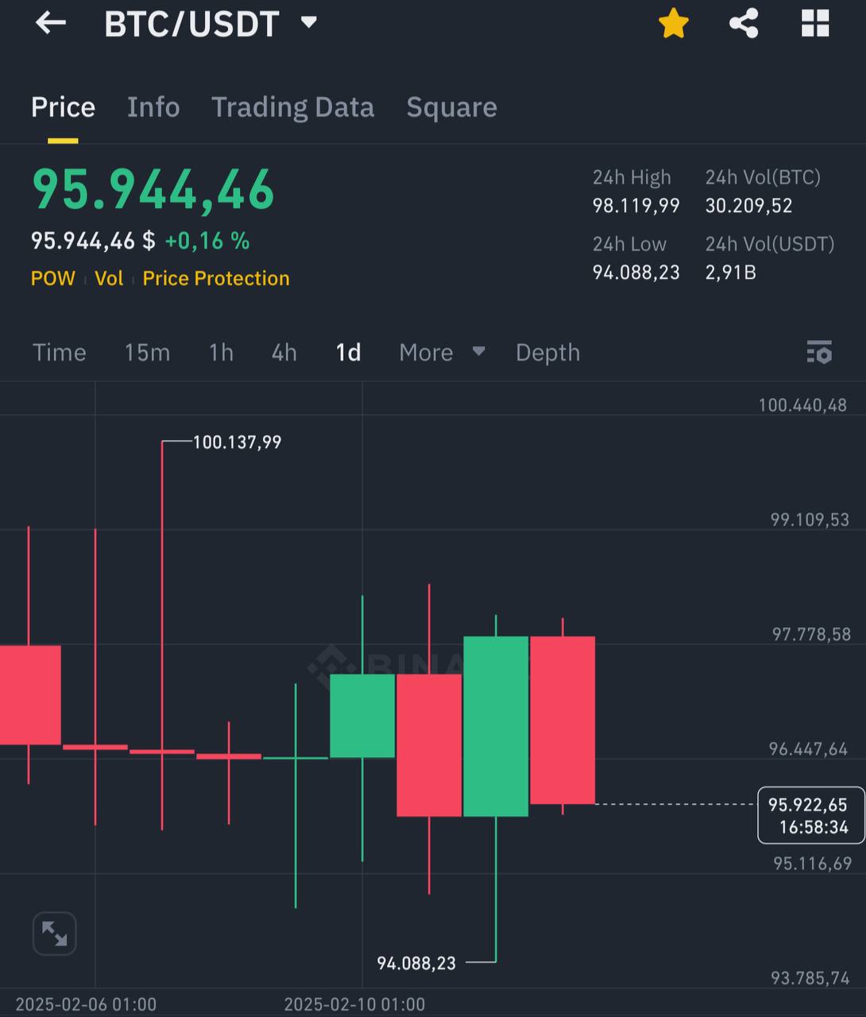The image size is (866, 1017).
Task: Select the 1h chart interval
Action: [x=221, y=352]
